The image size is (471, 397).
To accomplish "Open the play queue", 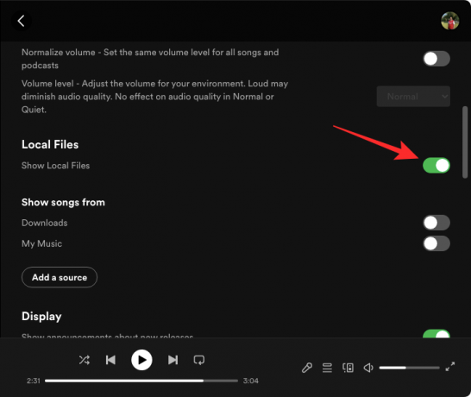I will point(327,368).
